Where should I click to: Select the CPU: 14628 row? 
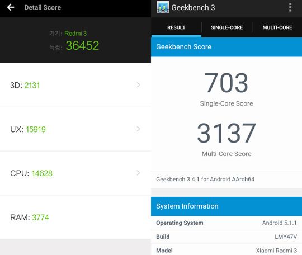point(75,173)
